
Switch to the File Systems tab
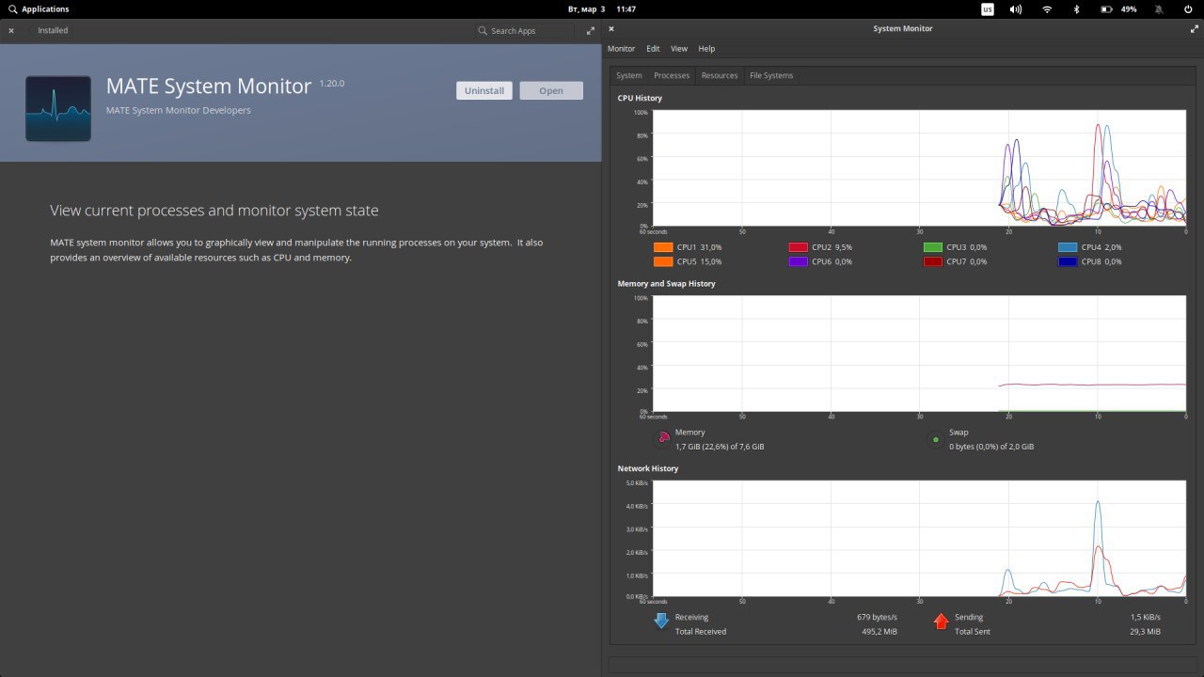click(771, 75)
